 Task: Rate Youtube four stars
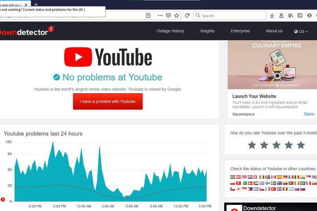coord(289,145)
